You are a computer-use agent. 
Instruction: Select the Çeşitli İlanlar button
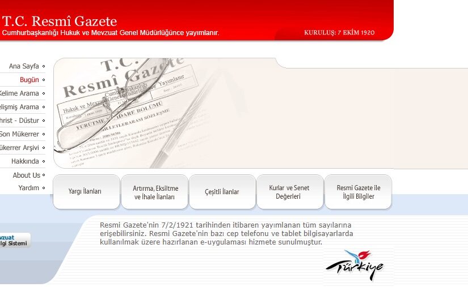pos(222,192)
